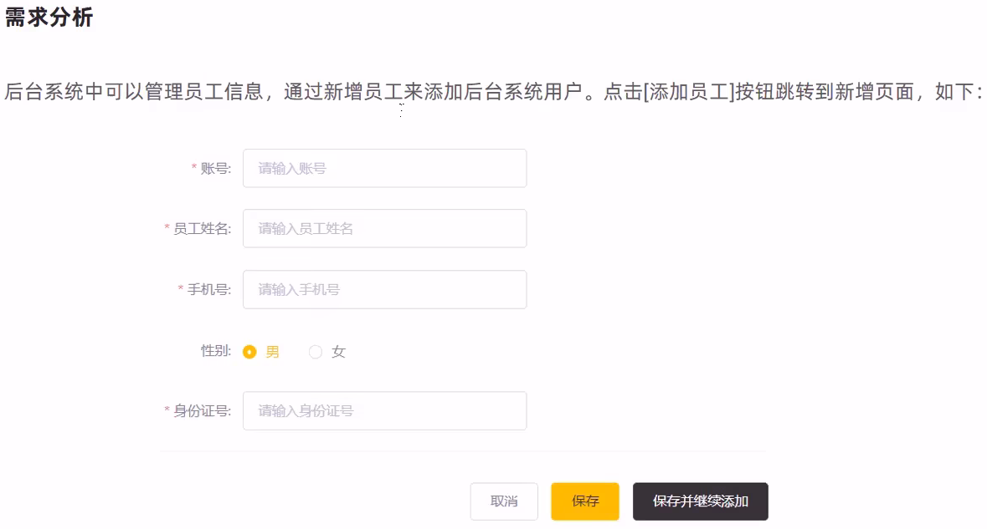Image resolution: width=987 pixels, height=529 pixels.
Task: Select the 男 gender radio button
Action: tap(249, 352)
